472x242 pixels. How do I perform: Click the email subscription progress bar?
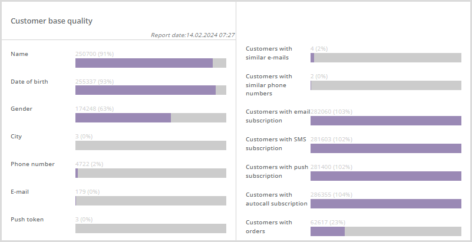pyautogui.click(x=385, y=121)
